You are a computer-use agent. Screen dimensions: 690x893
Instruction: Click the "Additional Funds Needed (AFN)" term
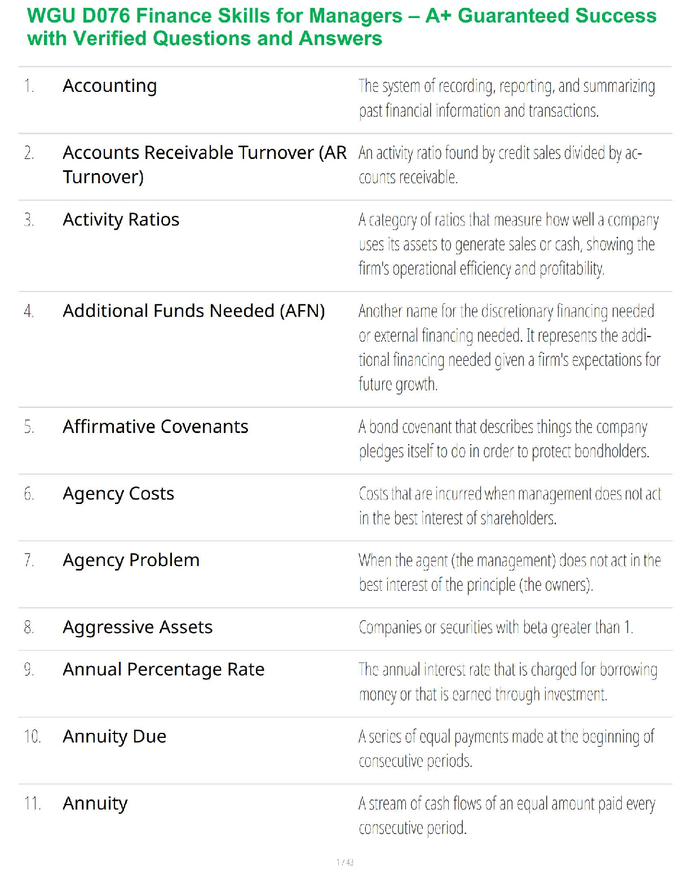tap(194, 311)
